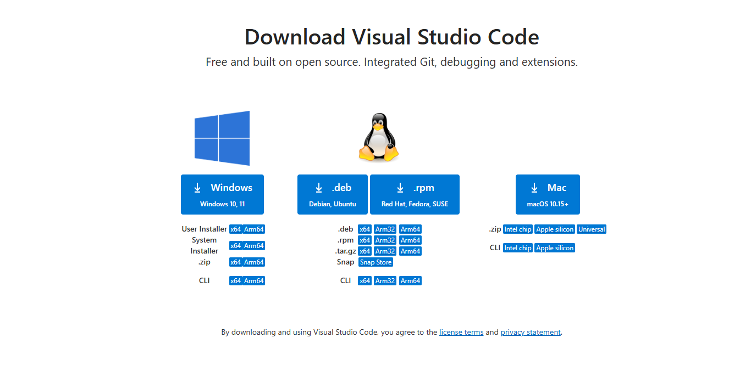Click the '.tar.gz' label under Linux
The height and width of the screenshot is (383, 740).
click(x=345, y=251)
